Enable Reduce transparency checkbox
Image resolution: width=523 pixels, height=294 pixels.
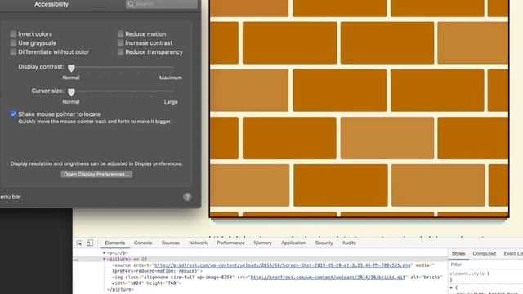click(120, 52)
